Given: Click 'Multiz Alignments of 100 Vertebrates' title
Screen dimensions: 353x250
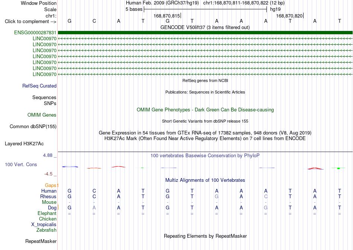Looking at the screenshot, I should [205, 180].
